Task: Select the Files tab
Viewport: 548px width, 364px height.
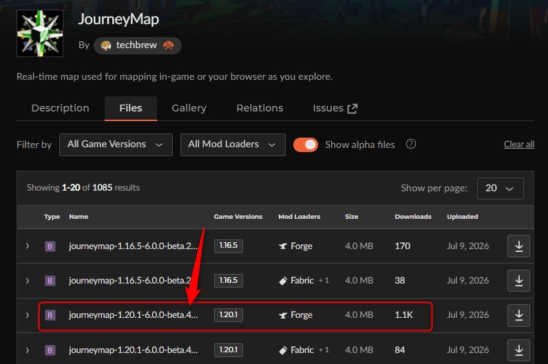Action: 130,108
